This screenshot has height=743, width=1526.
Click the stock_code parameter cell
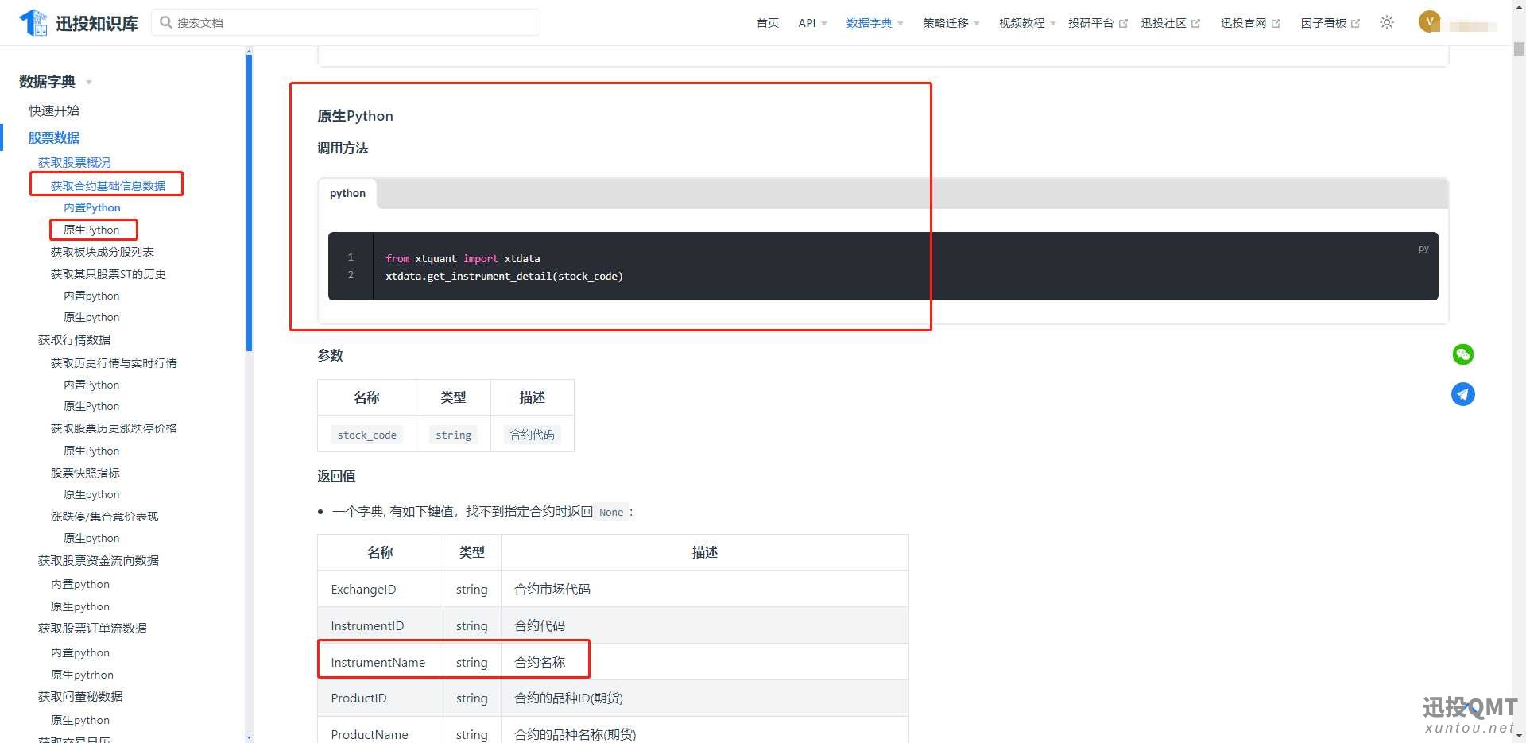click(367, 435)
